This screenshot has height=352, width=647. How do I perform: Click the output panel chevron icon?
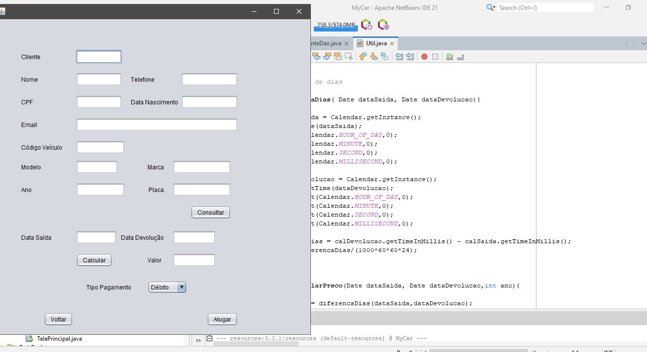198,340
